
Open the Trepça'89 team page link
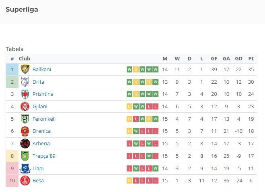tap(44, 156)
